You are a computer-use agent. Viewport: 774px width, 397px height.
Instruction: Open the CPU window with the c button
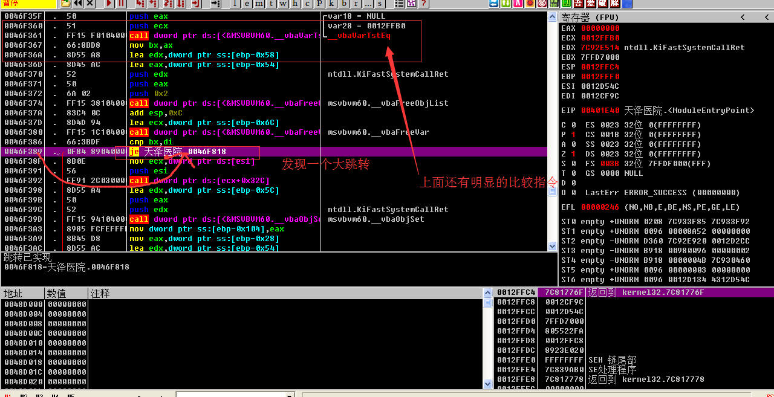pos(306,4)
